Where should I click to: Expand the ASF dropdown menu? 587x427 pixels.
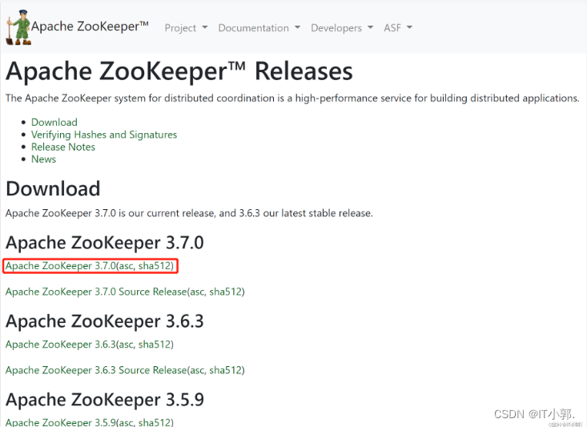(397, 28)
